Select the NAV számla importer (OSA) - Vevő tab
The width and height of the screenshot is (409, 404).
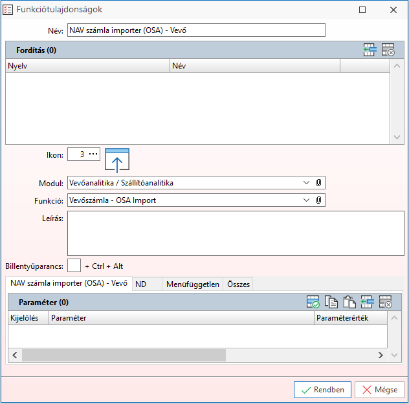[x=69, y=283]
